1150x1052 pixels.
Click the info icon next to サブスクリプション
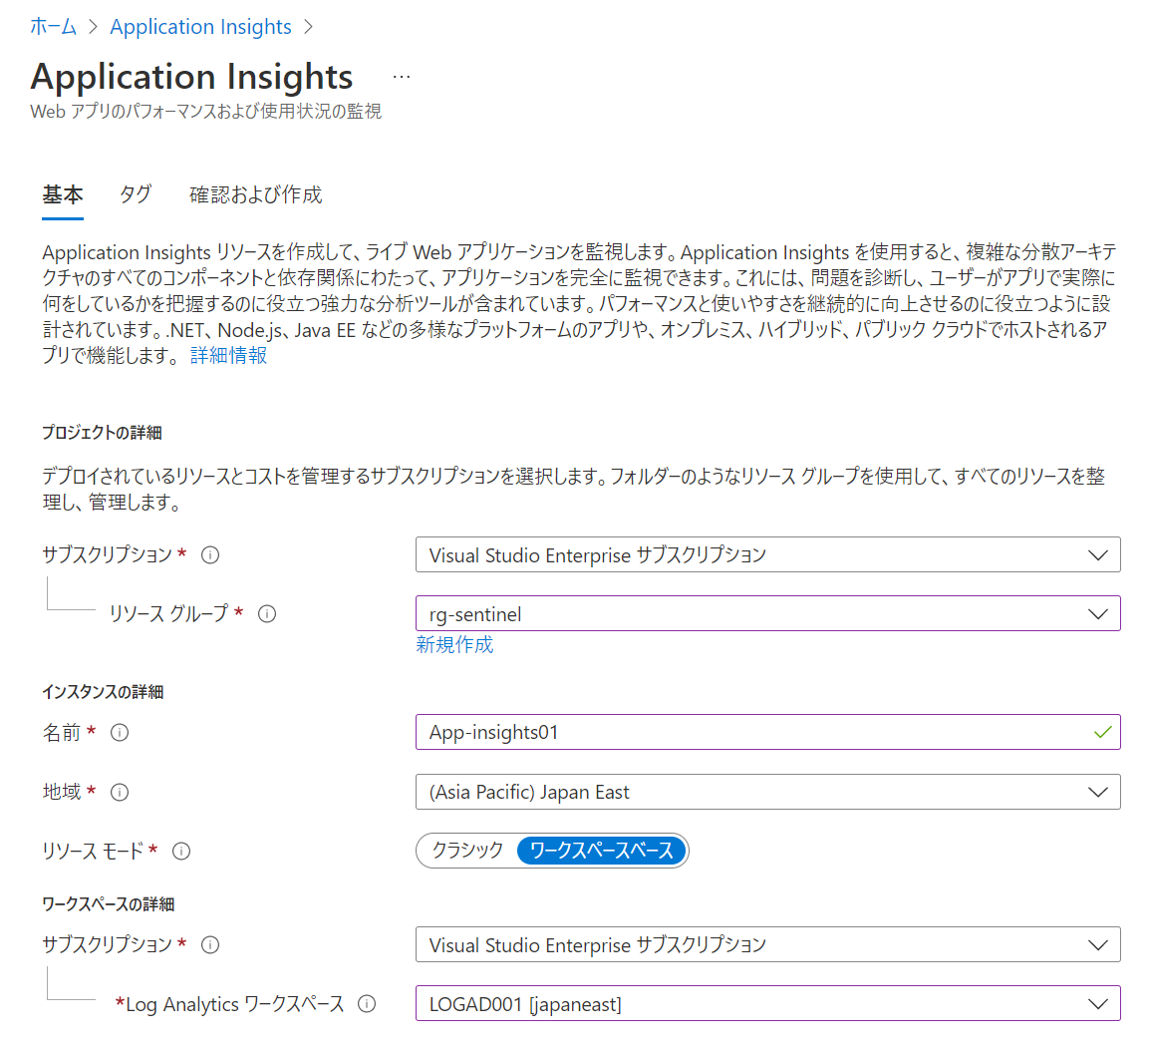click(x=210, y=555)
